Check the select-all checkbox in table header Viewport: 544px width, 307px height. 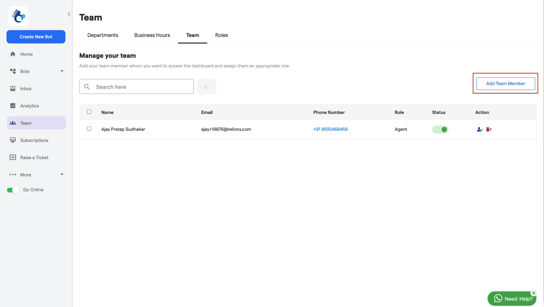89,112
